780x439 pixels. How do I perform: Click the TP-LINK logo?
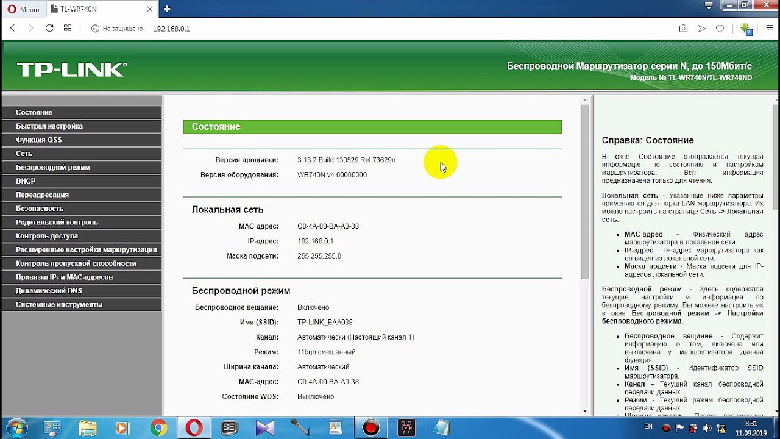click(71, 70)
